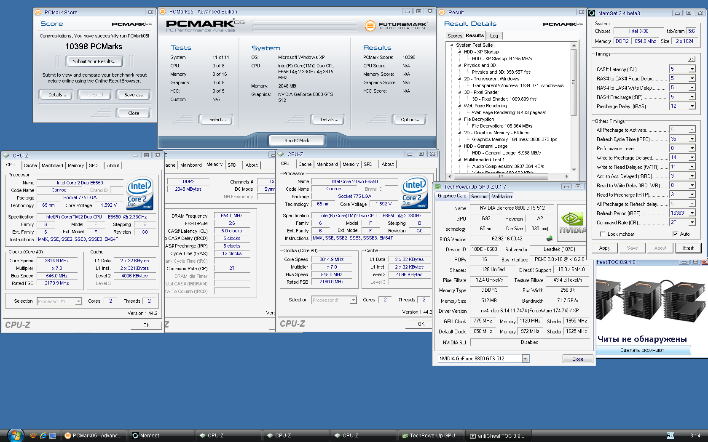Open Cache tab in left CPU-Z window
The image size is (708, 442).
tap(30, 165)
